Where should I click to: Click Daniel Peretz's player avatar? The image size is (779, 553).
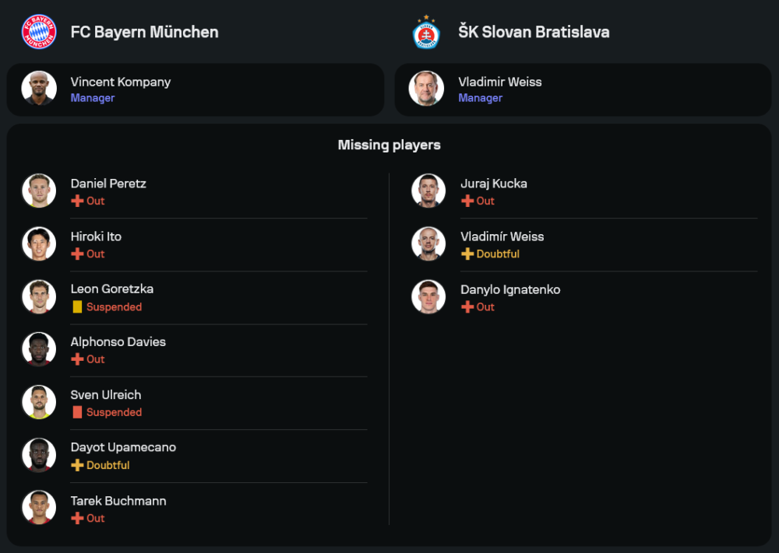(x=39, y=191)
